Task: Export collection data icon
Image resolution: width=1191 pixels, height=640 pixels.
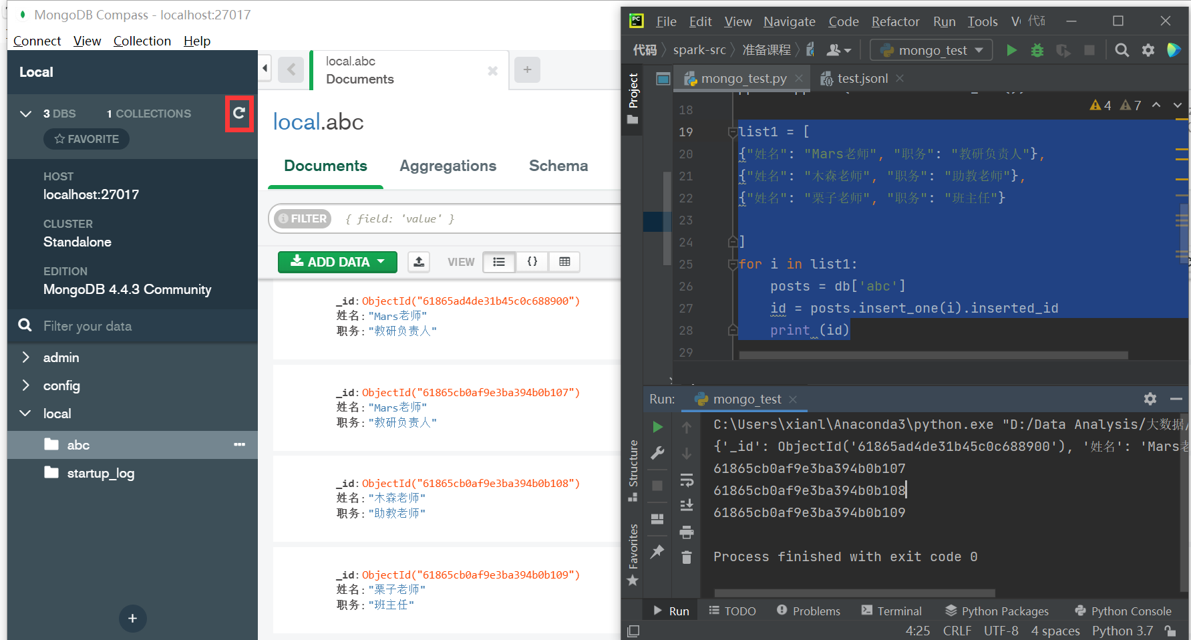Action: 419,262
